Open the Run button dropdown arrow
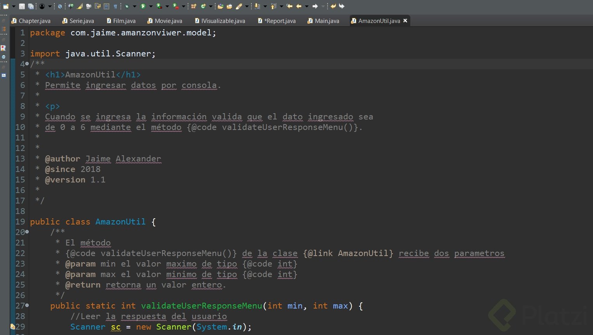The image size is (593, 335). pyautogui.click(x=151, y=6)
